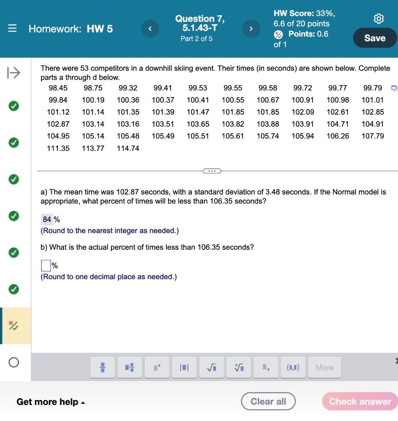Click the Clear all button
Viewport: 398px width, 421px height.
tap(268, 401)
